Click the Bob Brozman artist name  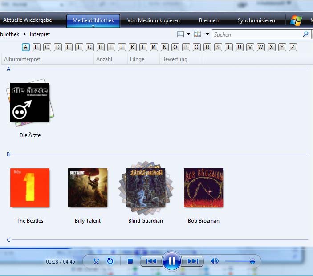(x=203, y=221)
